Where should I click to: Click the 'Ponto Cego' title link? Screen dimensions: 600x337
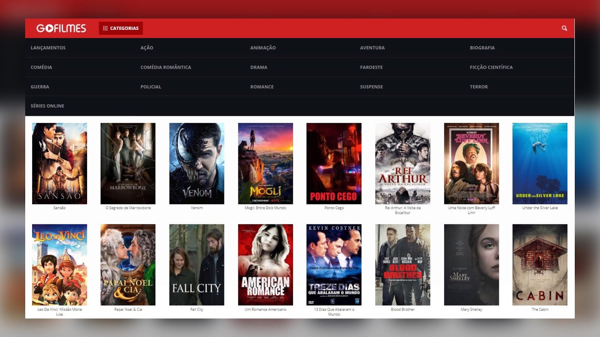click(334, 208)
